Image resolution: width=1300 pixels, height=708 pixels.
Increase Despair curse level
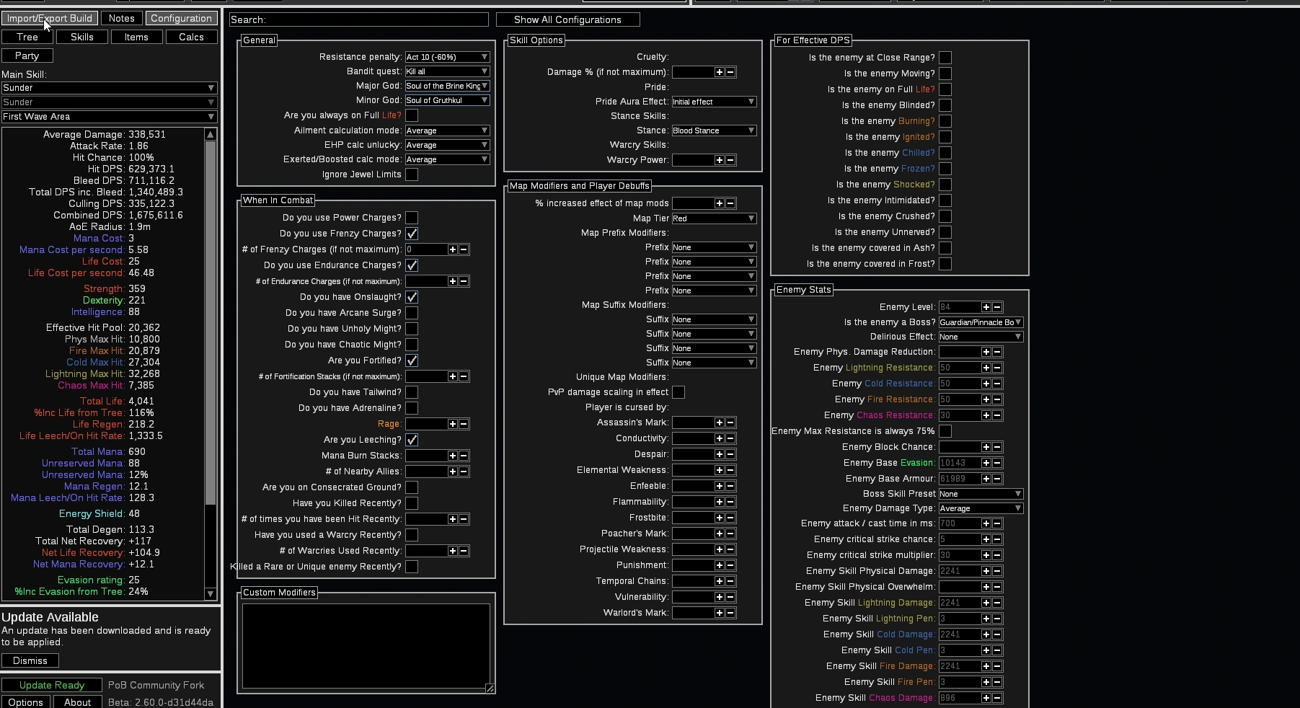point(719,454)
